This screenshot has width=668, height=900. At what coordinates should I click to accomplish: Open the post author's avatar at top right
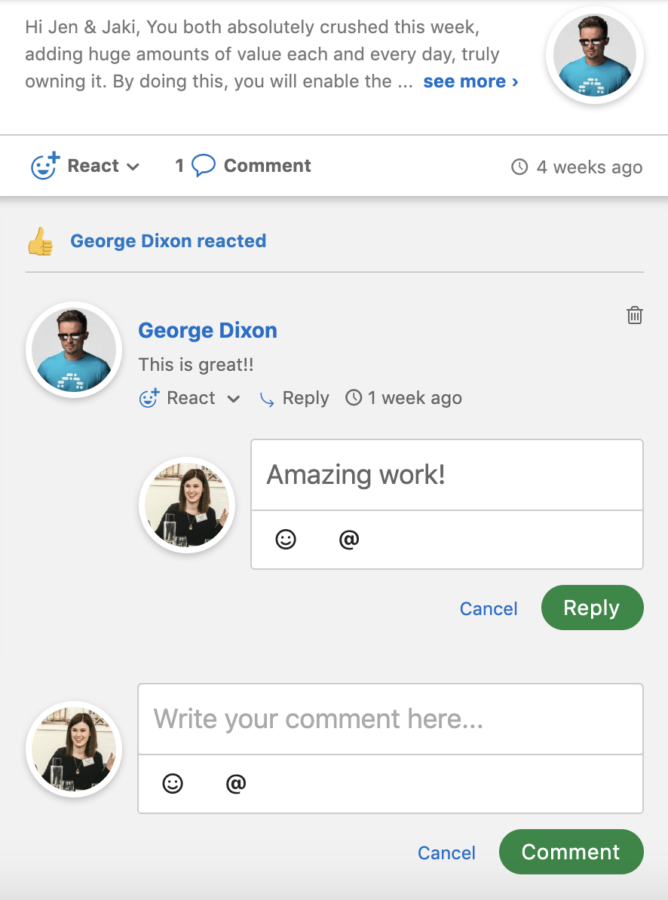595,55
